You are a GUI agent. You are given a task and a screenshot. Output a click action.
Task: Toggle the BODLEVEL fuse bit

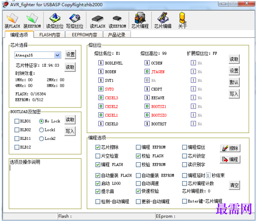(101, 63)
